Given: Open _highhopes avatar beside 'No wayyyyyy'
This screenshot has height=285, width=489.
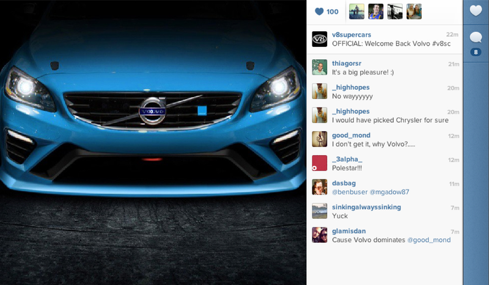Looking at the screenshot, I should point(320,92).
